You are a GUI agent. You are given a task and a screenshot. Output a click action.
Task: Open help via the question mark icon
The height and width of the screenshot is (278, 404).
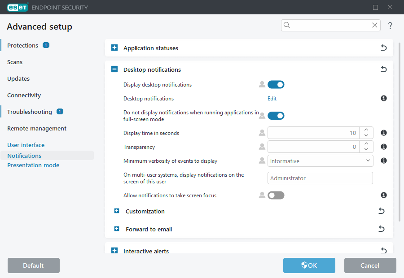click(390, 26)
